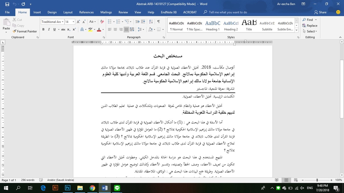The width and height of the screenshot is (344, 193).
Task: Click the Numbering list icon
Action: (118, 21)
